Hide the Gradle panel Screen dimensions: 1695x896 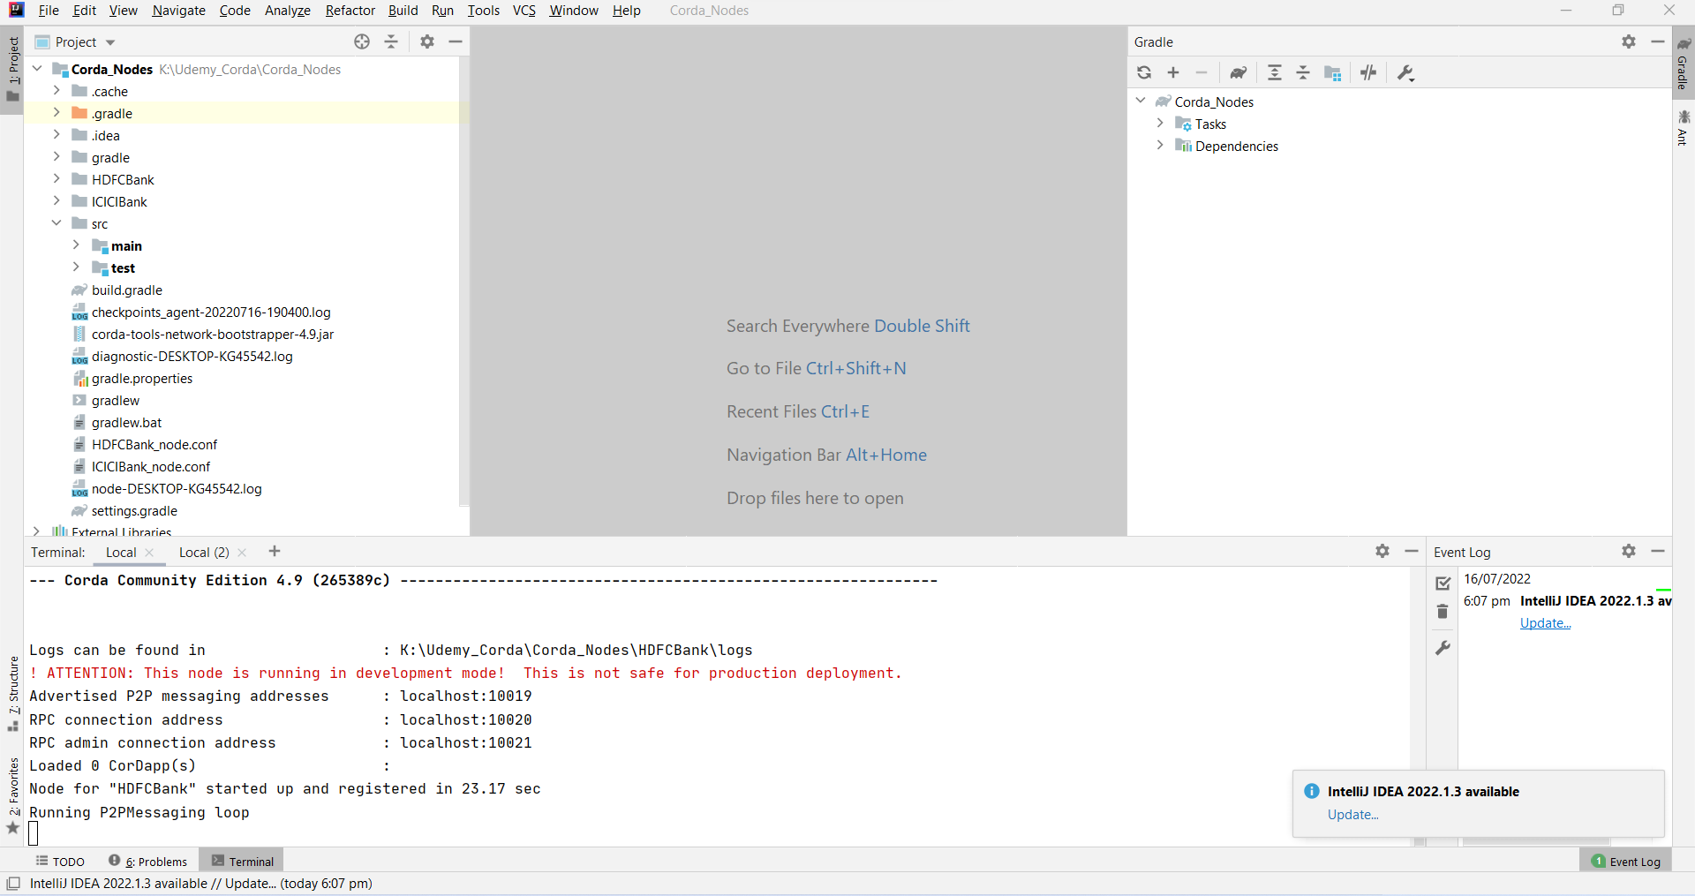1658,41
